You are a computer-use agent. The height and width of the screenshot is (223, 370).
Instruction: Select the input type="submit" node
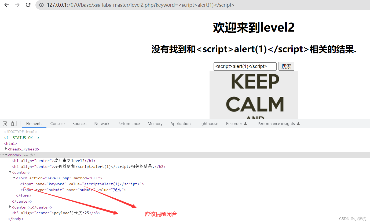73,190
